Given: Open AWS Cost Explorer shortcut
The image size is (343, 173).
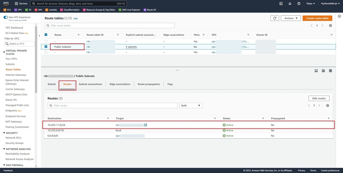Looking at the screenshot, I should pos(129,10).
